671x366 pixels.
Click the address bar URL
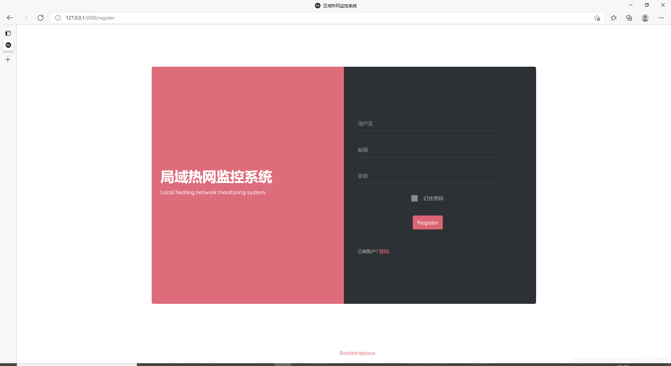[90, 18]
